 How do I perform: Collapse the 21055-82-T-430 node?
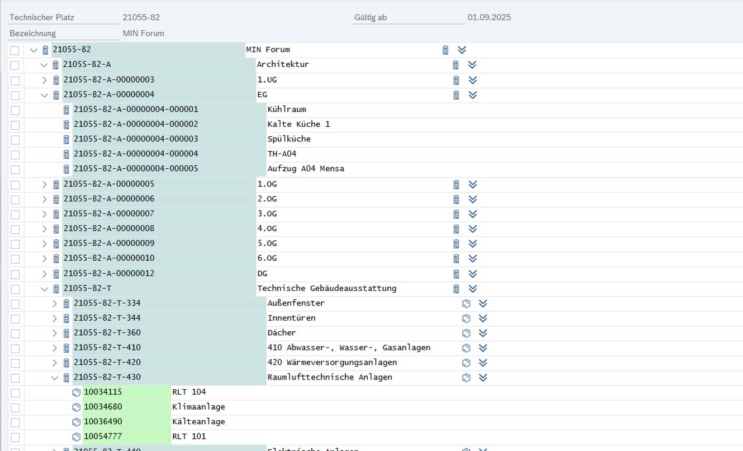tap(54, 378)
